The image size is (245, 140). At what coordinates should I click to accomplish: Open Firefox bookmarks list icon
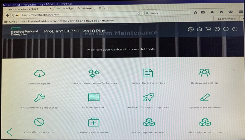click(203, 12)
